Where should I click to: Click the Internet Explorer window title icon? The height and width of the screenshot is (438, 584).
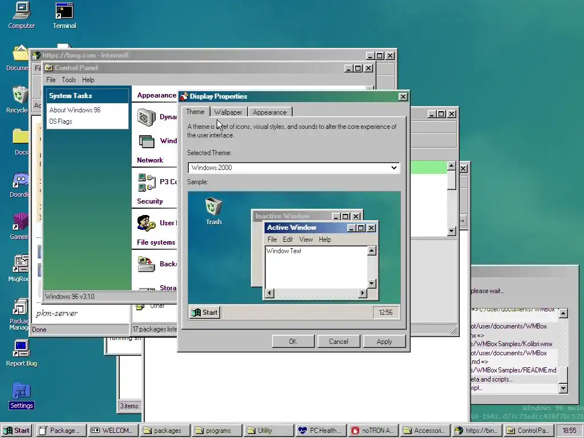tap(36, 55)
